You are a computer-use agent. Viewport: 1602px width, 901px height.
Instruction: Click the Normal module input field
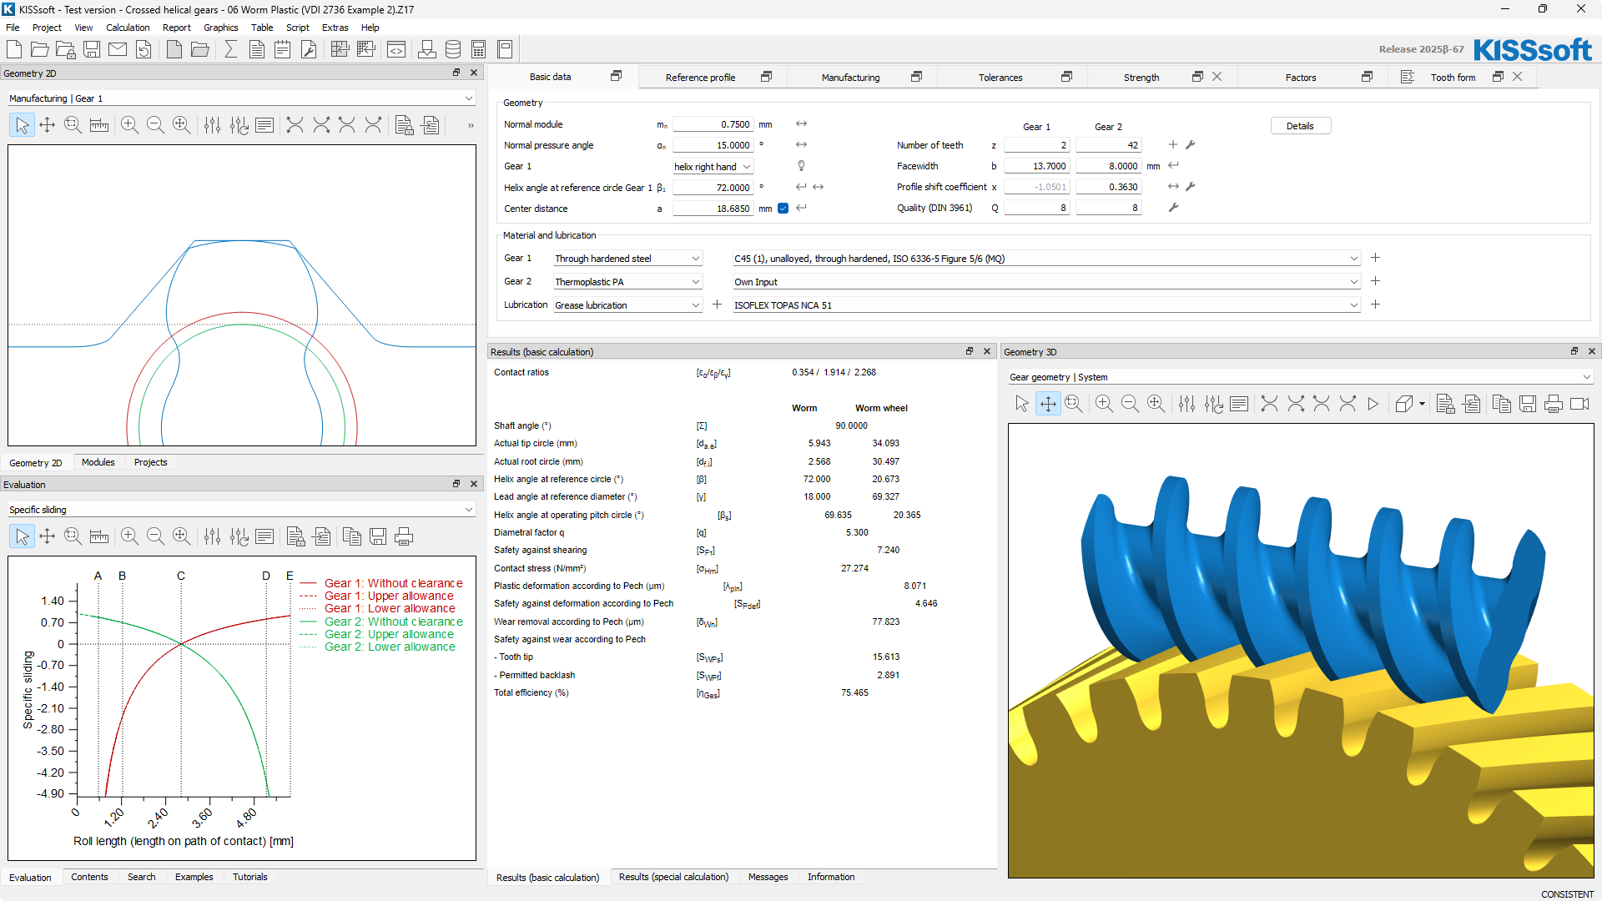[x=713, y=124]
